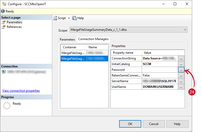Click the Connection server icon
202x132 pixels.
tap(4, 72)
